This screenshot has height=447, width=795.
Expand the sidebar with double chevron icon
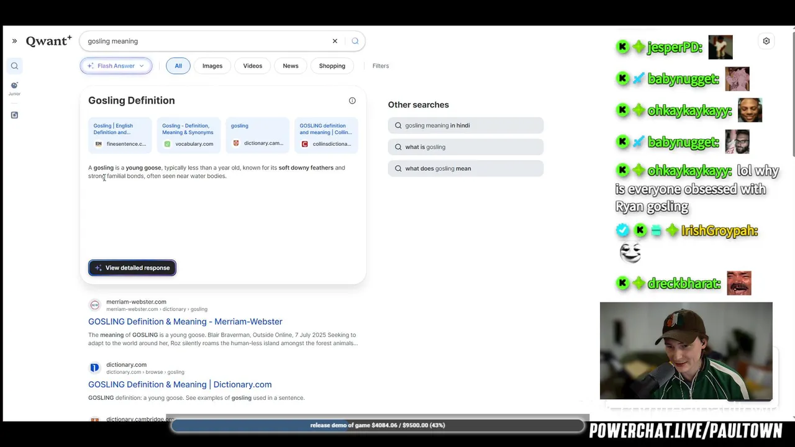[14, 41]
